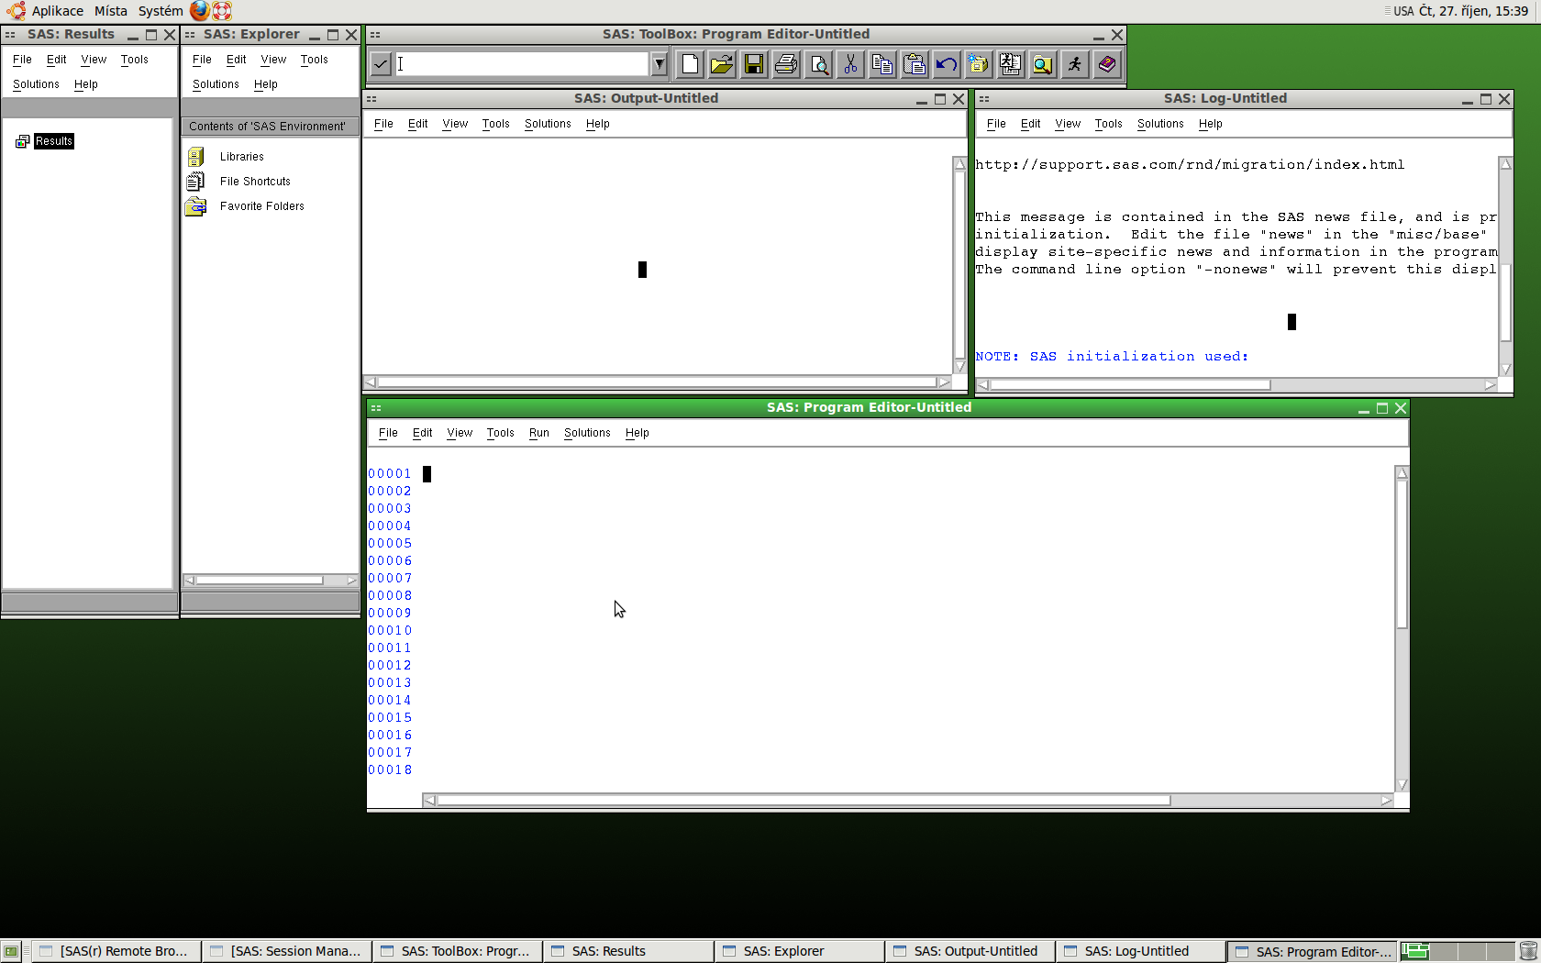This screenshot has height=963, width=1541.
Task: Click the show desktop icon in taskbar
Action: pos(10,951)
